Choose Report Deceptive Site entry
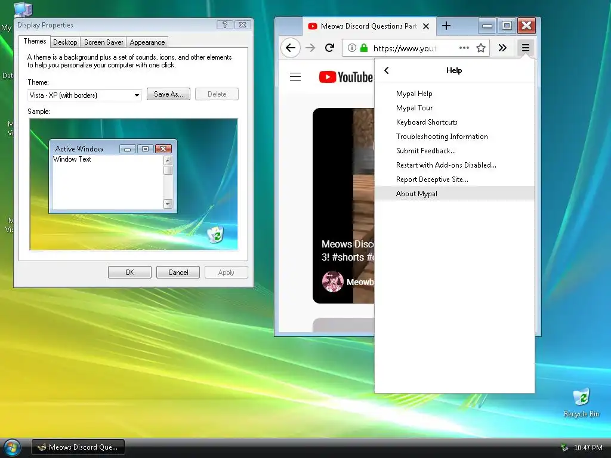 pos(454,179)
